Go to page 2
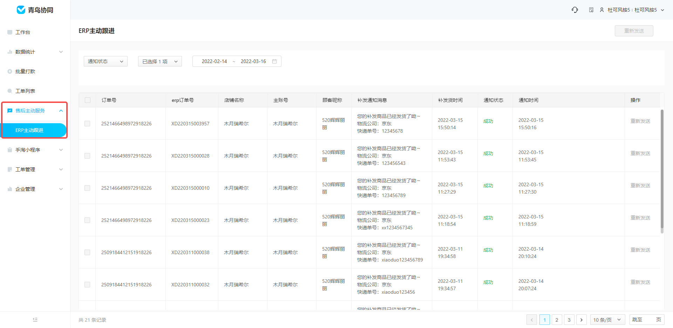673x328 pixels. pos(557,320)
